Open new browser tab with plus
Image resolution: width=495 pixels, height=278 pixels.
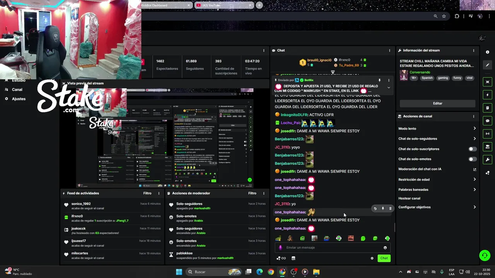point(259,5)
